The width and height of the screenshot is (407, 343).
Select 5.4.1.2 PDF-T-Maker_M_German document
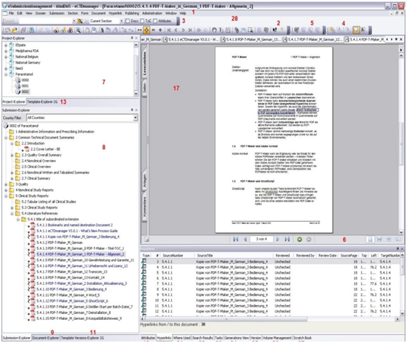click(60, 243)
